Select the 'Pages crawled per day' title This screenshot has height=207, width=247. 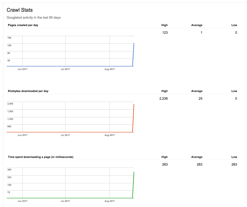(x=23, y=25)
